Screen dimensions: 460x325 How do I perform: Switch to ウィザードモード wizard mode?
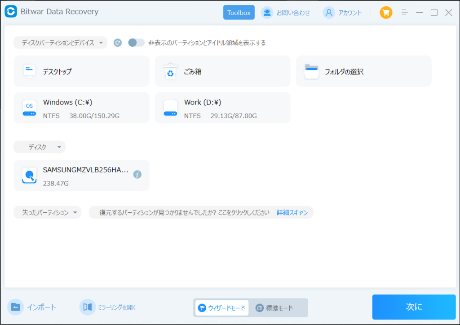click(222, 308)
